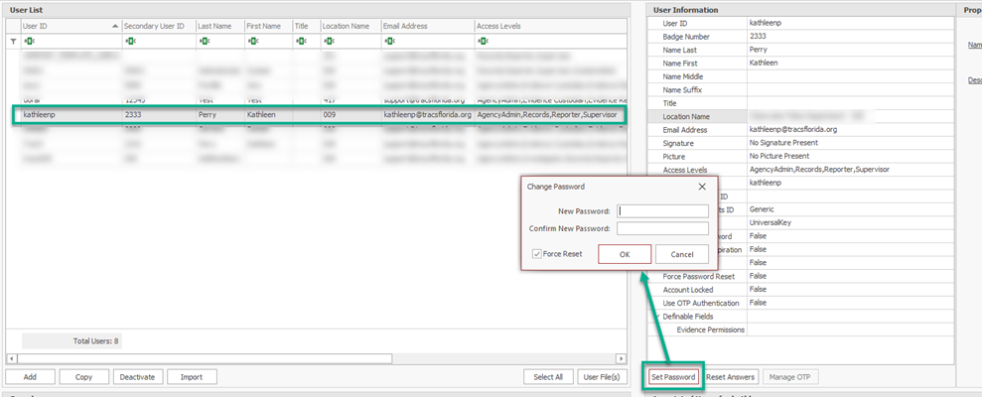Image resolution: width=982 pixels, height=397 pixels.
Task: Close the Change Password dialog
Action: tap(702, 186)
